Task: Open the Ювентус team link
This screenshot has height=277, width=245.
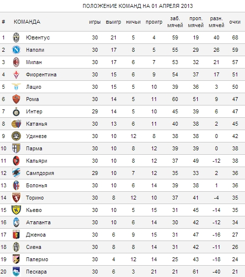Action: click(38, 37)
